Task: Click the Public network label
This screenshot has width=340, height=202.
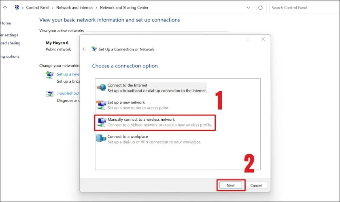Action: click(x=58, y=49)
